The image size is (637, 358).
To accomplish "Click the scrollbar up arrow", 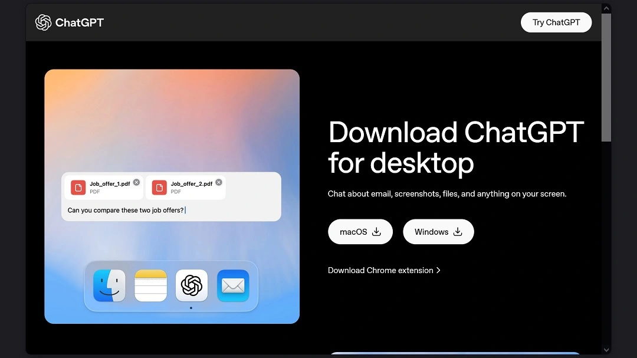I will point(606,8).
